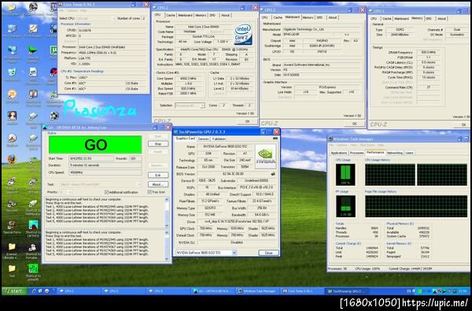
Task: Open the Networking tab in Task Manager
Action: point(395,153)
